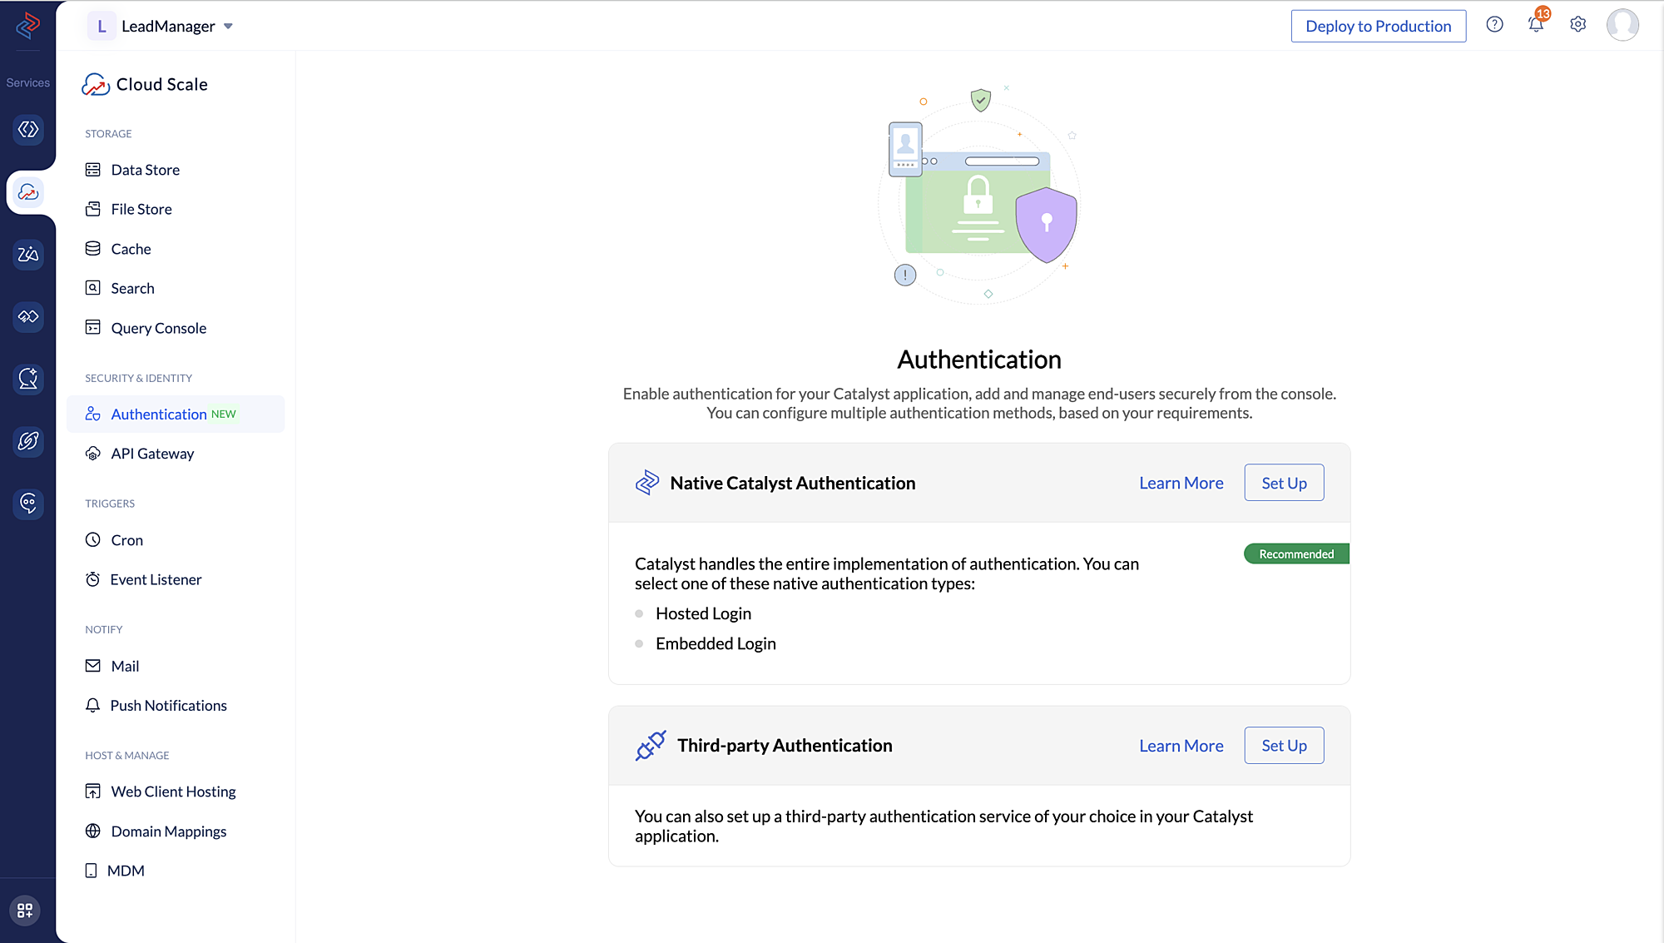Click the Mail notify icon

[x=92, y=665]
